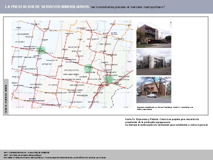
Task: Click the 'SAN MARTIN DE LAS ESCOBAS' map label
Action: [34, 101]
